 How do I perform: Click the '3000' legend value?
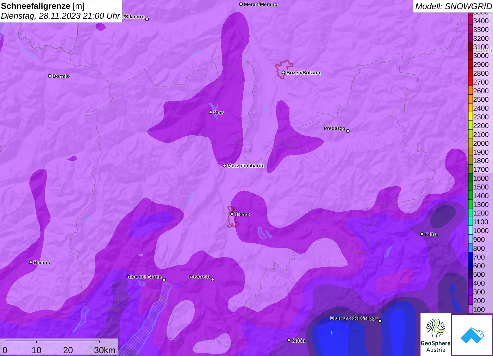coord(481,56)
